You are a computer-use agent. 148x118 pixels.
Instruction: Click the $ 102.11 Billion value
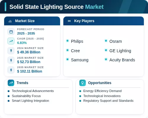tap(30, 71)
